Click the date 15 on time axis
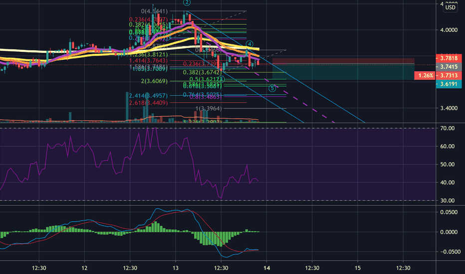Image resolution: width=465 pixels, height=274 pixels. tap(358, 268)
